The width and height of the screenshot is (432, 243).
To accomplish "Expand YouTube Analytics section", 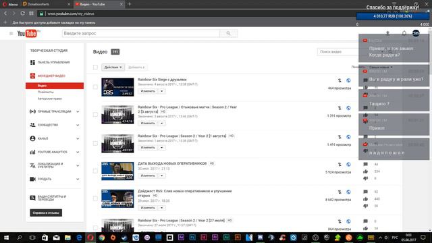I will coord(78,152).
